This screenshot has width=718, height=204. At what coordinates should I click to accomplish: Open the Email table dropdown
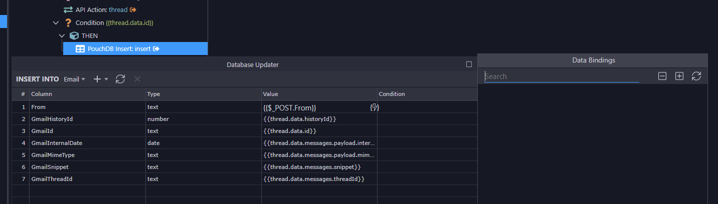(74, 79)
